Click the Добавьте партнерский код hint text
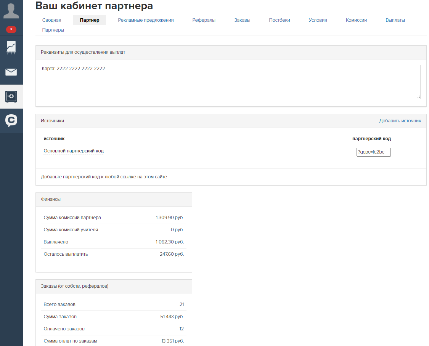 click(x=104, y=177)
